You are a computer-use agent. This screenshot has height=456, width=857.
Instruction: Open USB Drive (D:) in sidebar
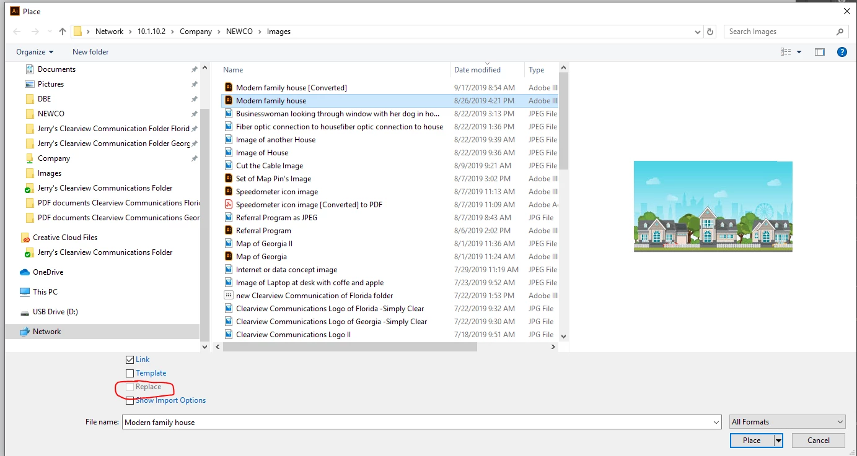pos(55,312)
